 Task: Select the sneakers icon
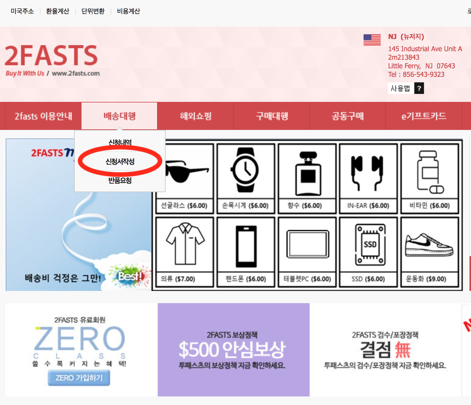point(429,245)
